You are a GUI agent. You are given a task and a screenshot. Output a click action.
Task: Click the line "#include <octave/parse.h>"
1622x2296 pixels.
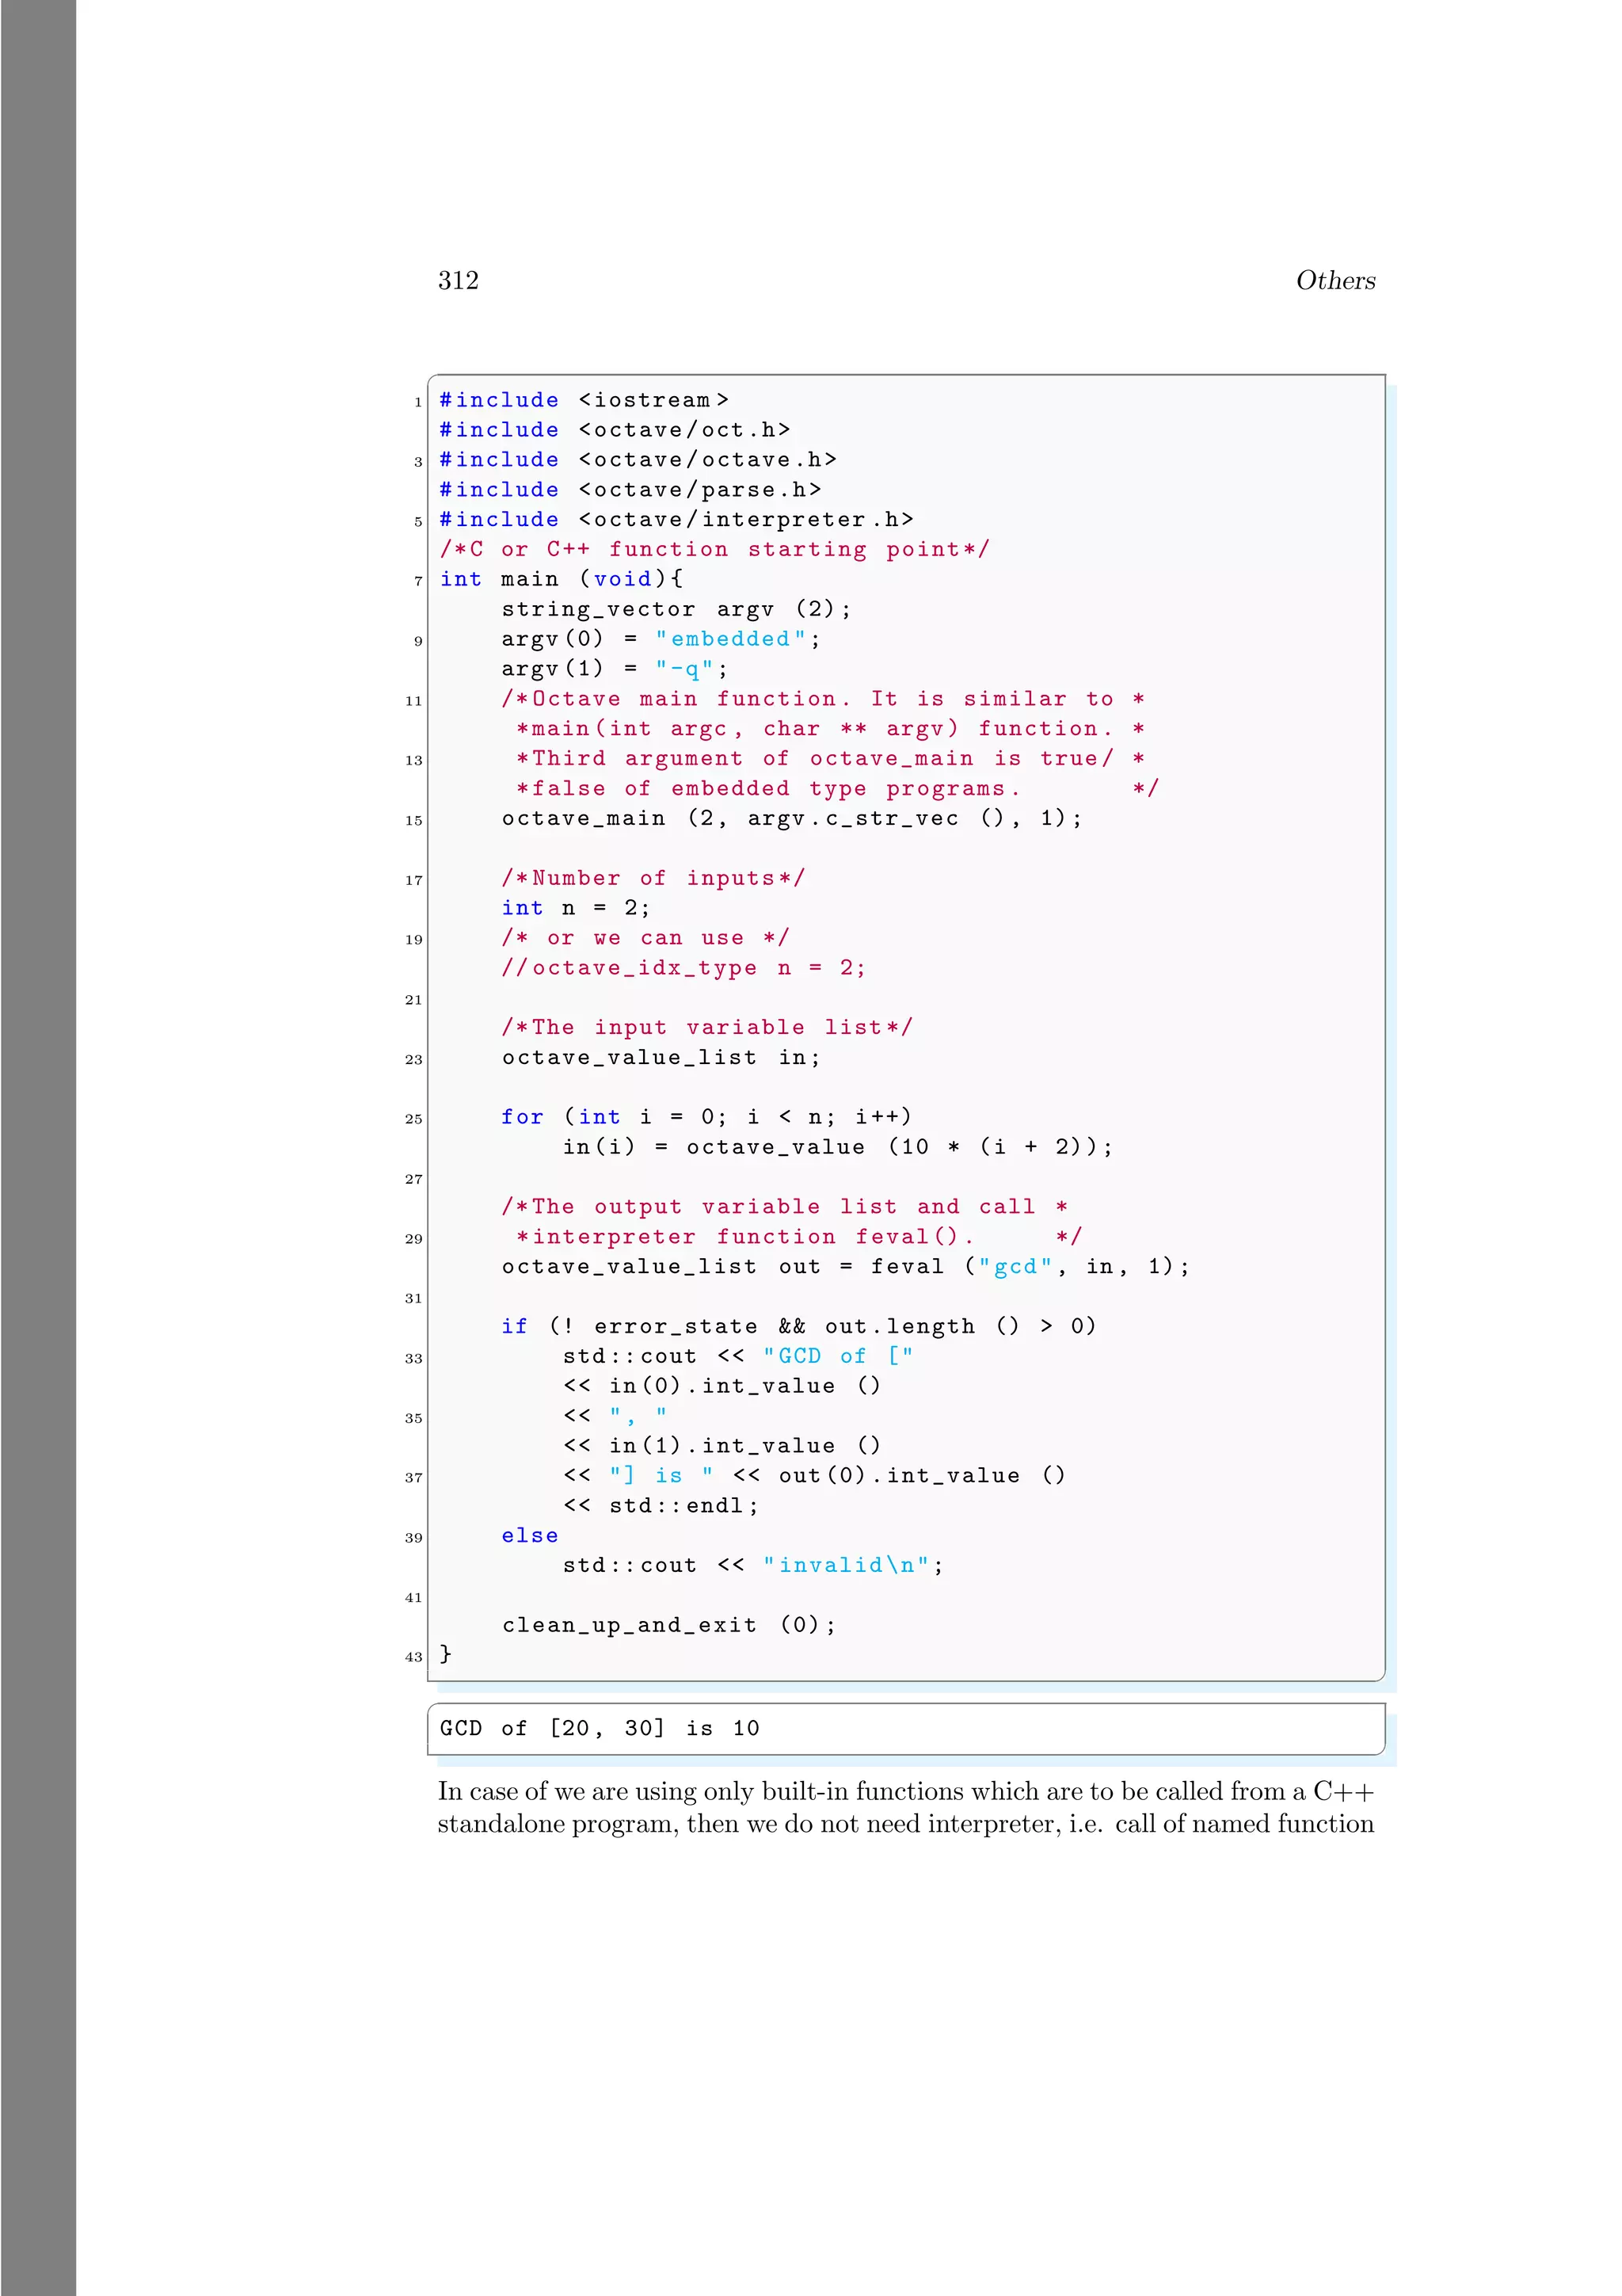pyautogui.click(x=630, y=490)
